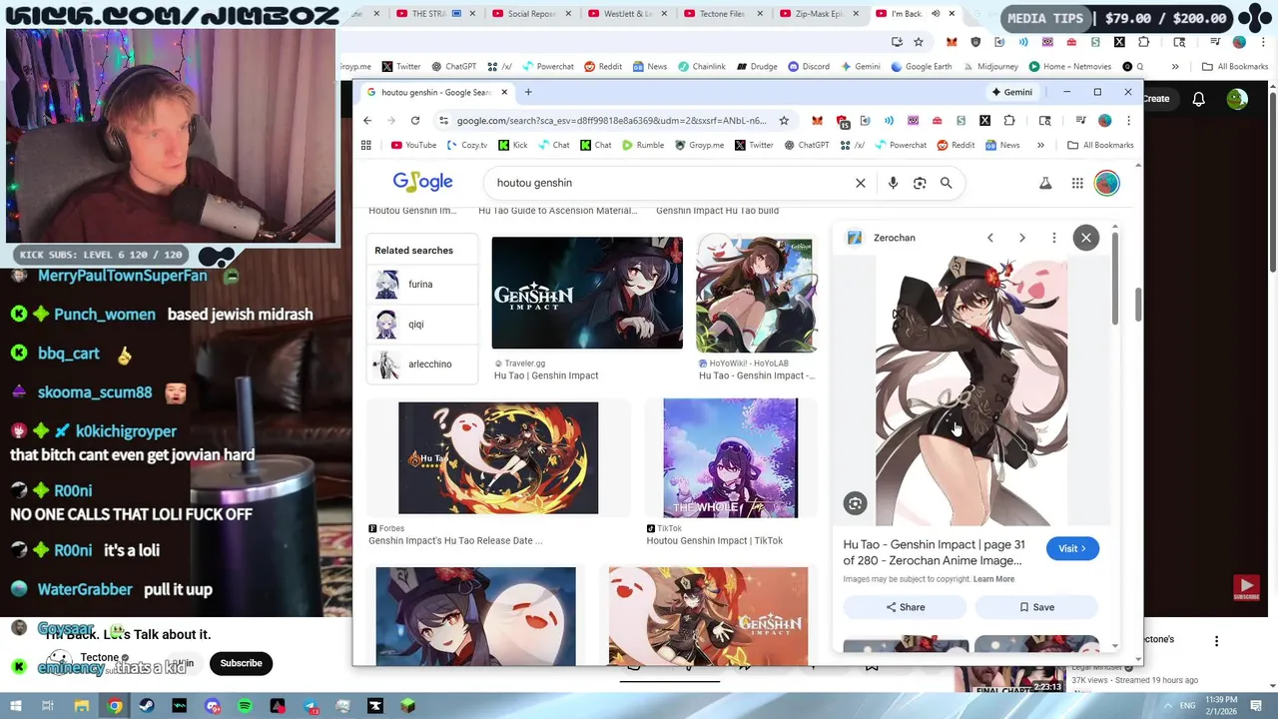Visit the Zerochan page
Image resolution: width=1278 pixels, height=719 pixels.
tap(1072, 548)
